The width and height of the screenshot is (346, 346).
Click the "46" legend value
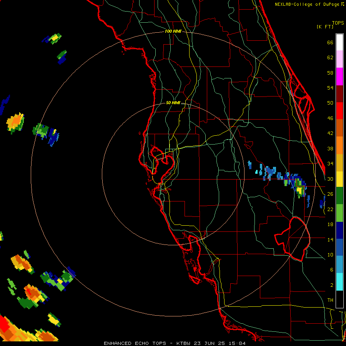tap(330, 118)
